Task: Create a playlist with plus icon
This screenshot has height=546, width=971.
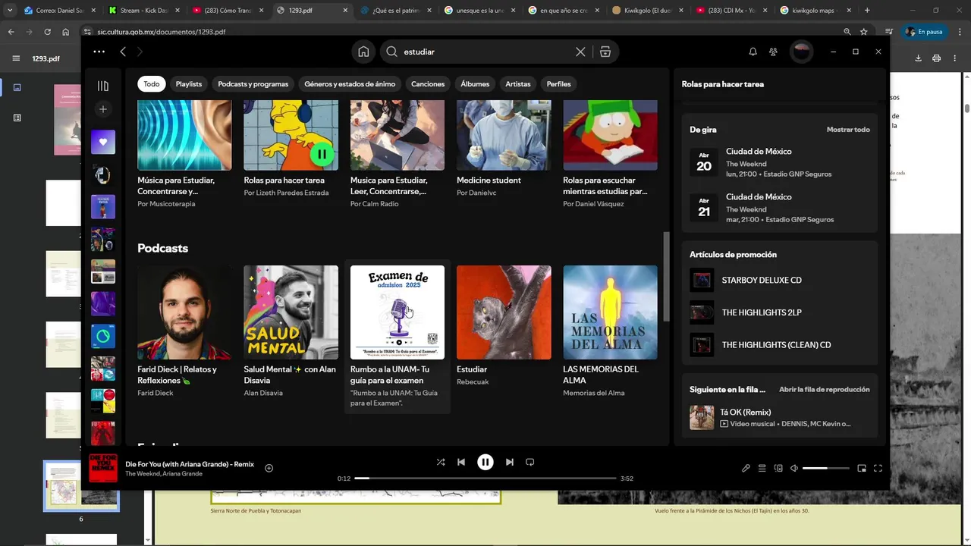Action: click(103, 109)
